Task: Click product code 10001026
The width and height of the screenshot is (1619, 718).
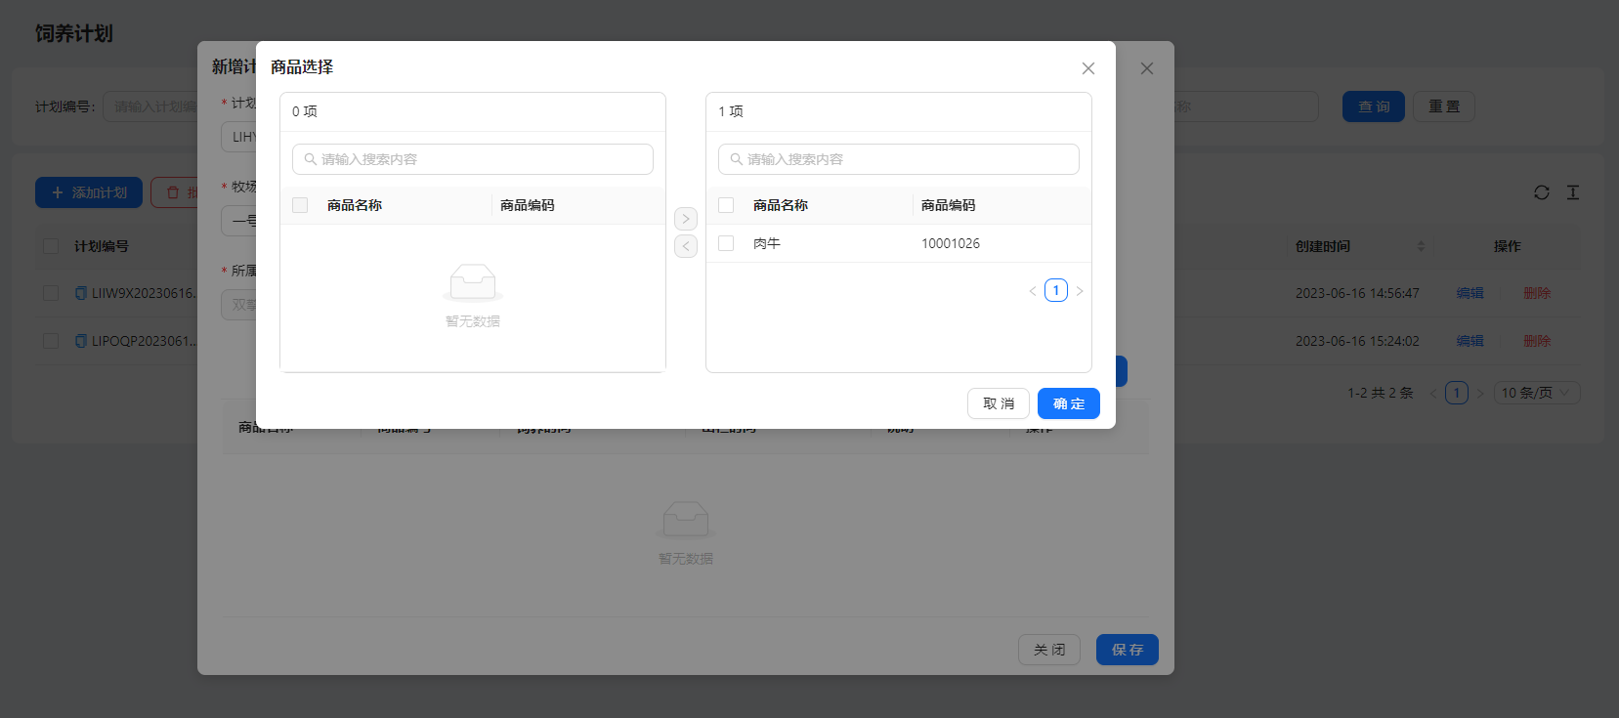Action: pyautogui.click(x=951, y=243)
